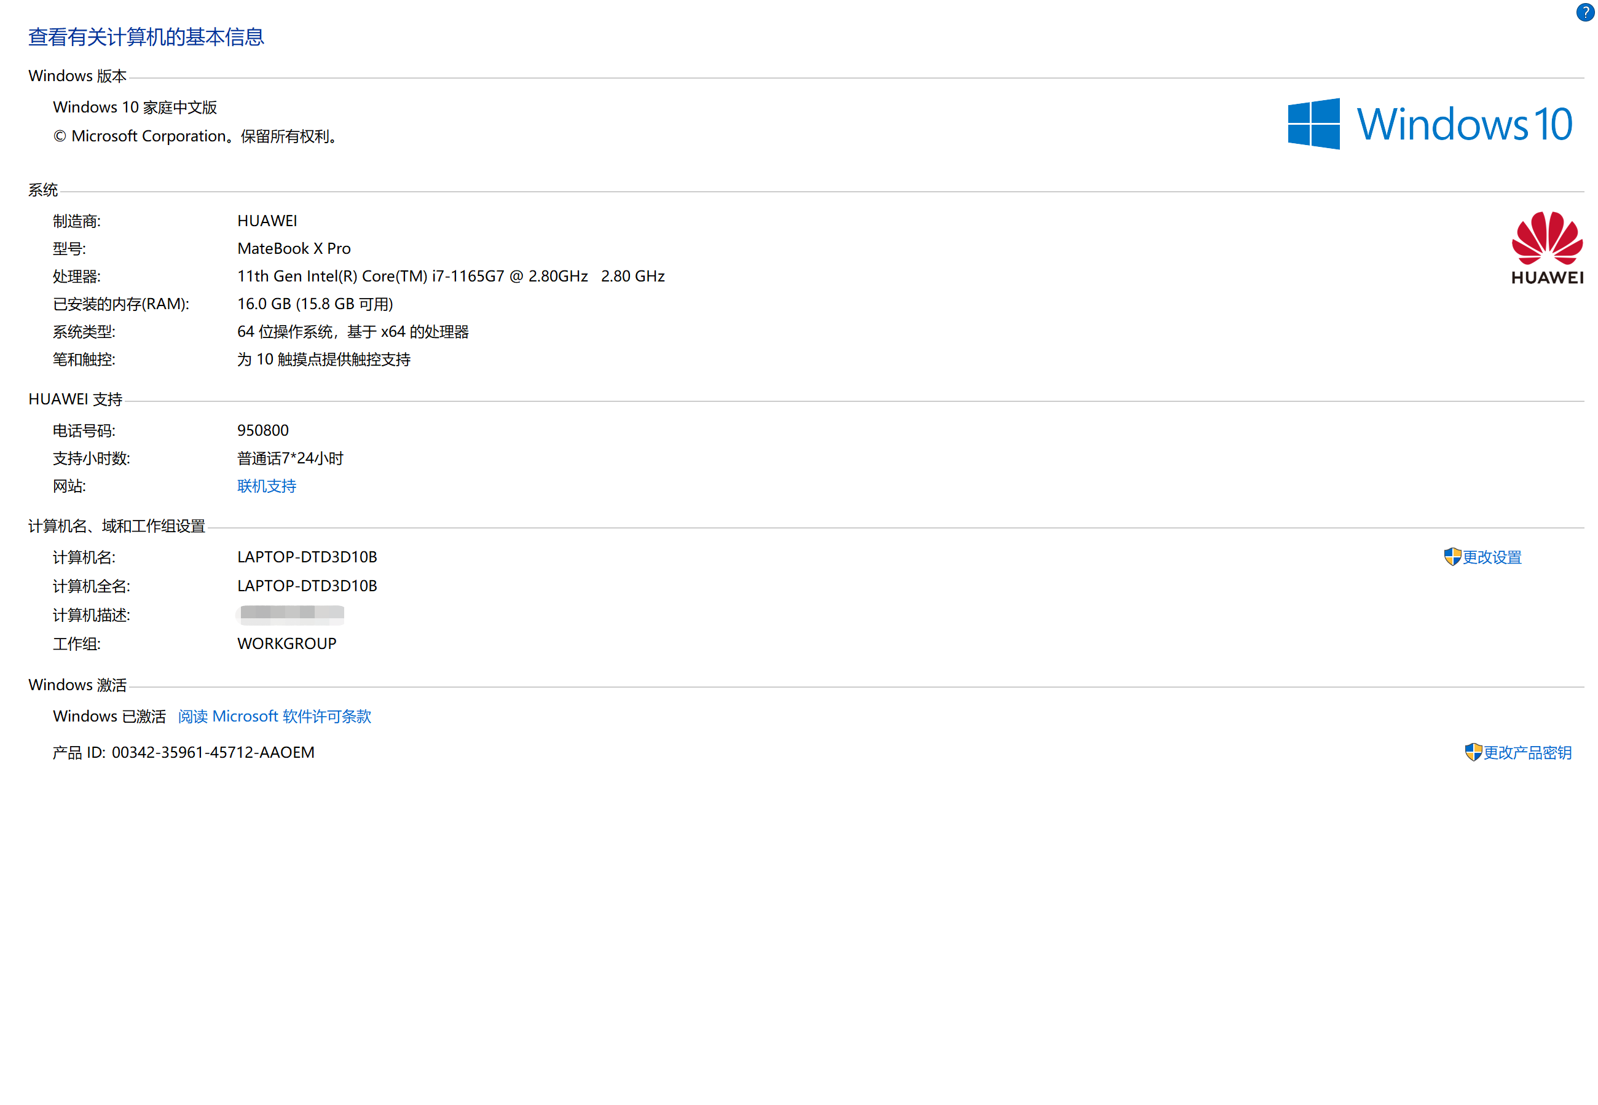
Task: Click the WORKGROUP workgroup value
Action: (x=286, y=643)
